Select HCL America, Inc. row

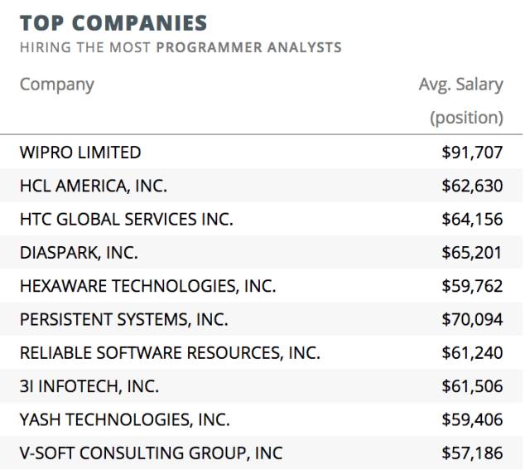[94, 186]
